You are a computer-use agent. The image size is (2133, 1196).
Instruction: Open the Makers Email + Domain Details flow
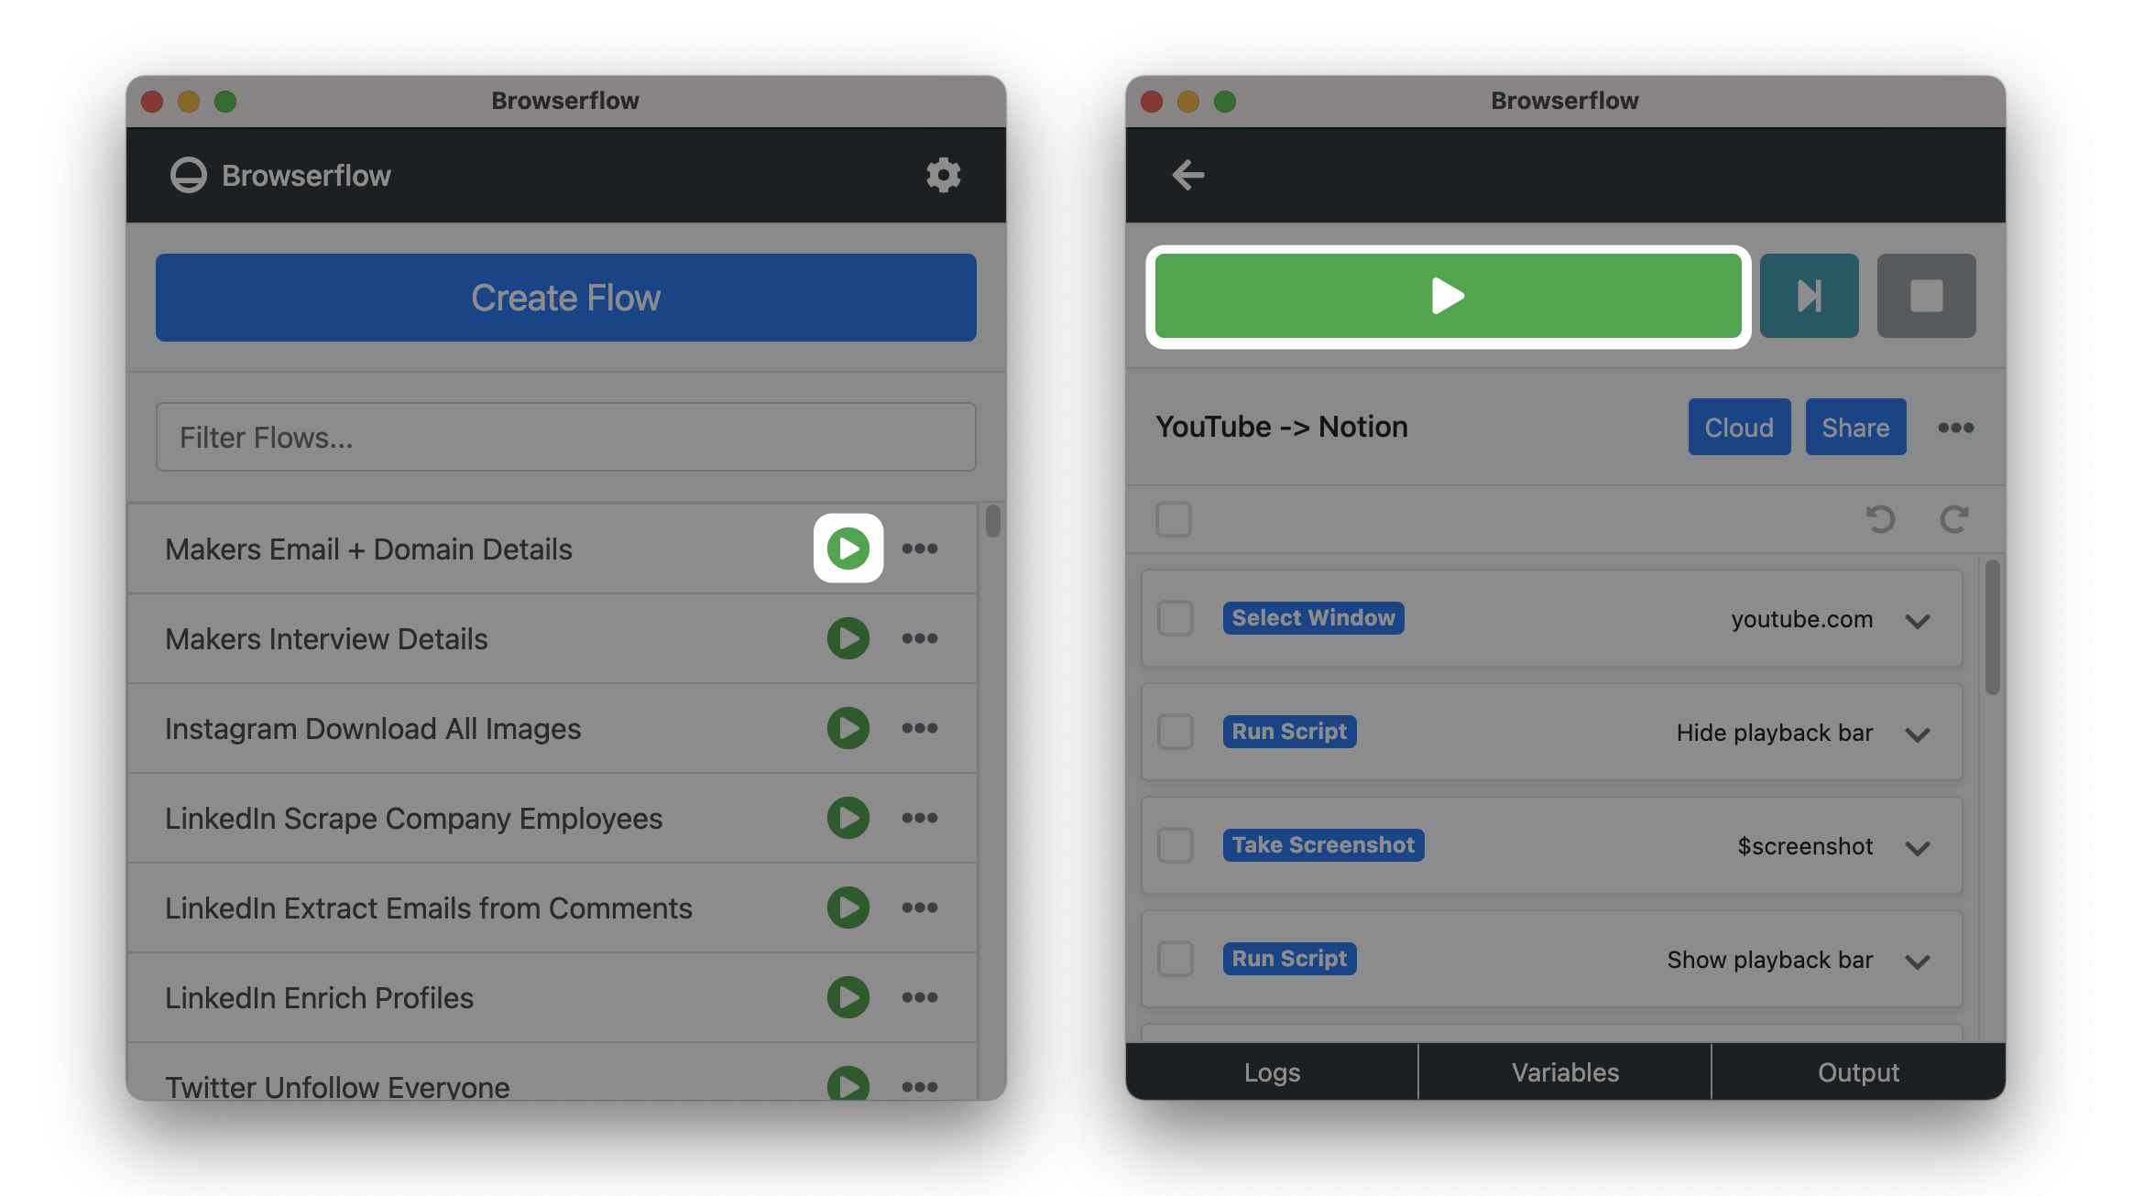tap(368, 549)
